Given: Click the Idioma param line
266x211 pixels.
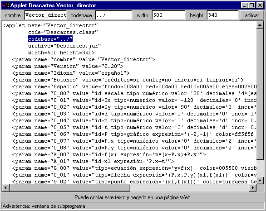Looking at the screenshot, I should click(71, 73).
